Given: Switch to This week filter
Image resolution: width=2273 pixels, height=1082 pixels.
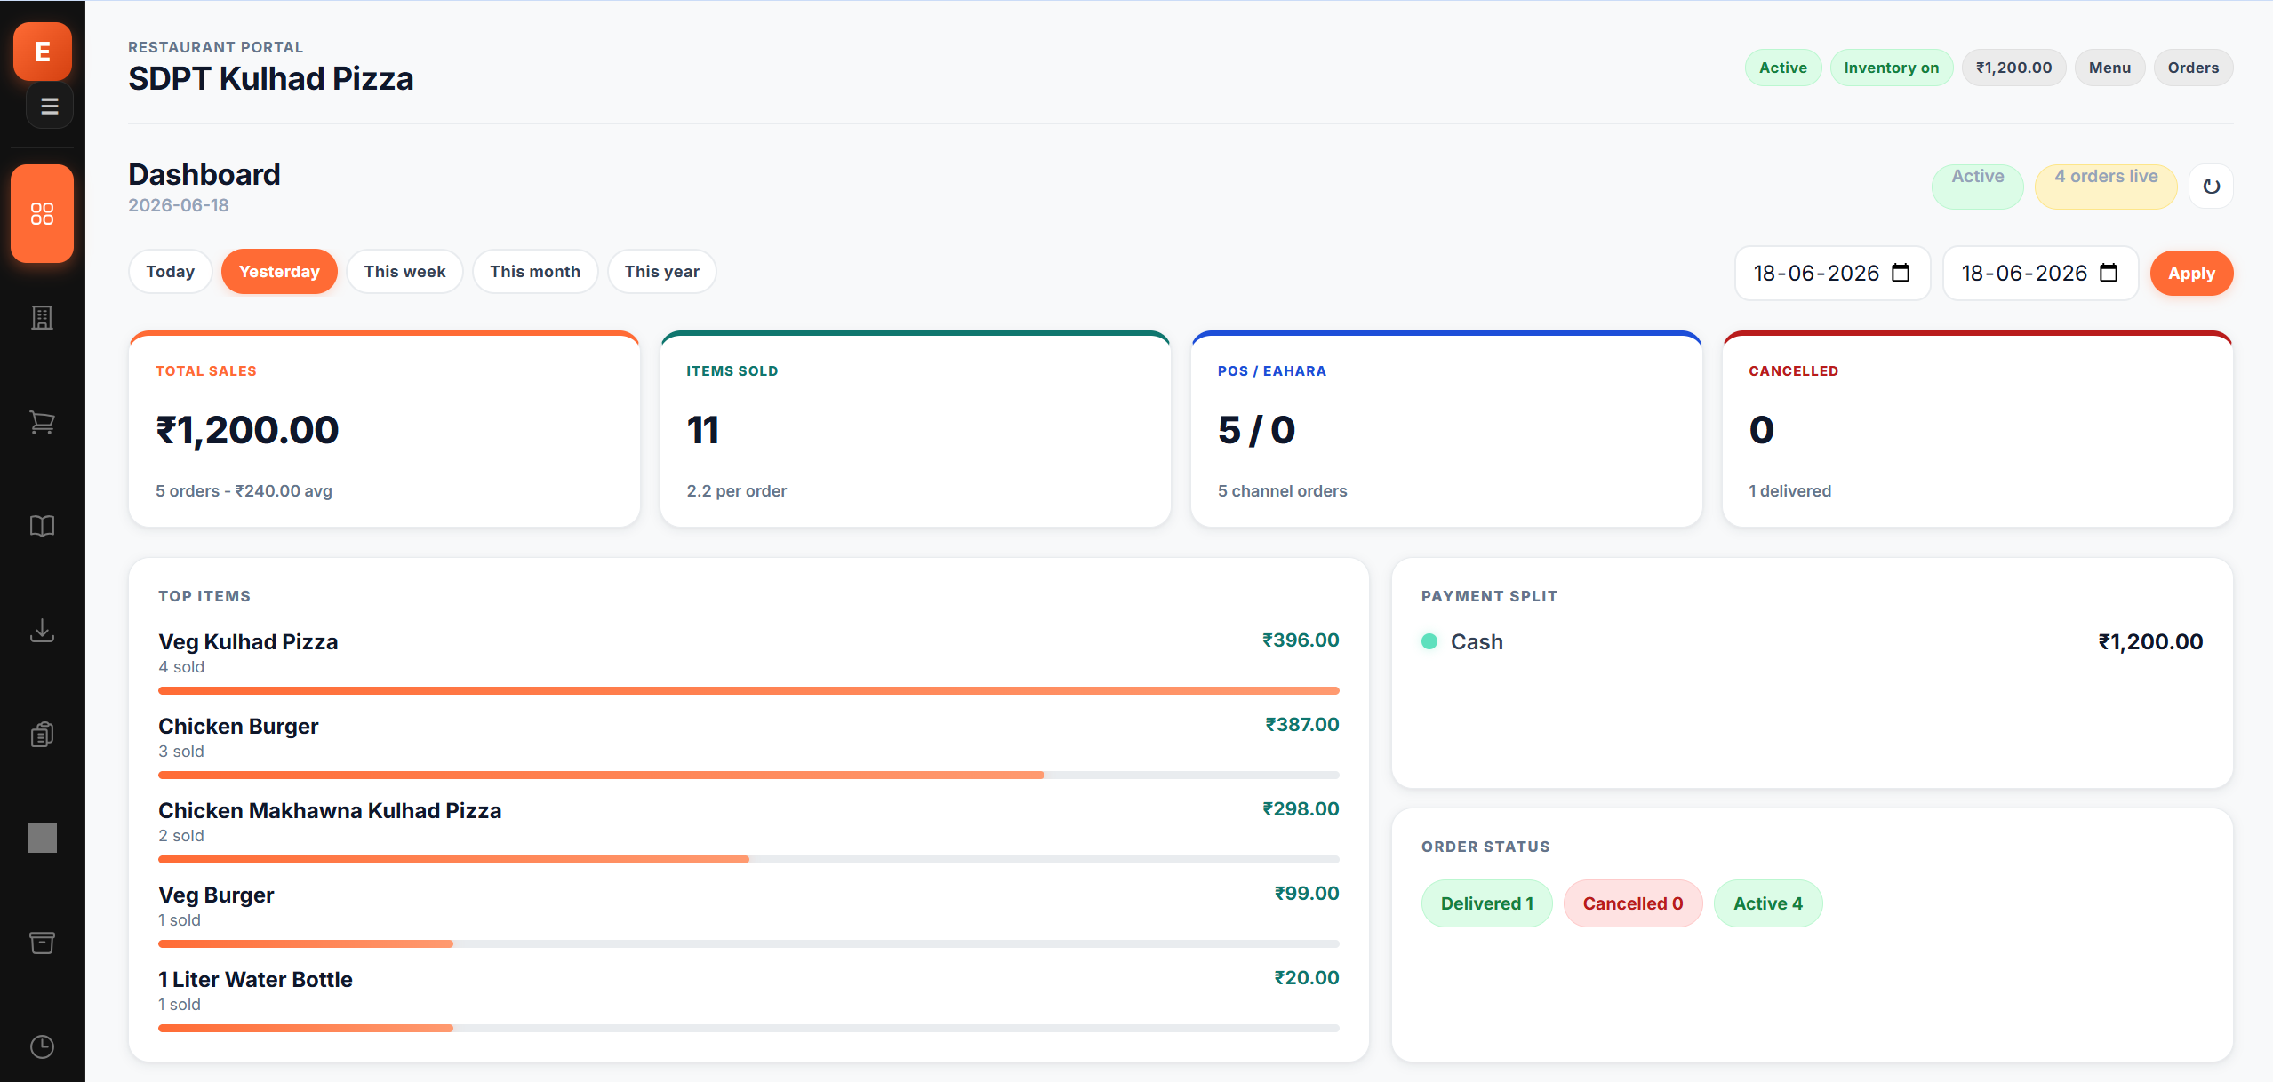Looking at the screenshot, I should click(x=404, y=272).
